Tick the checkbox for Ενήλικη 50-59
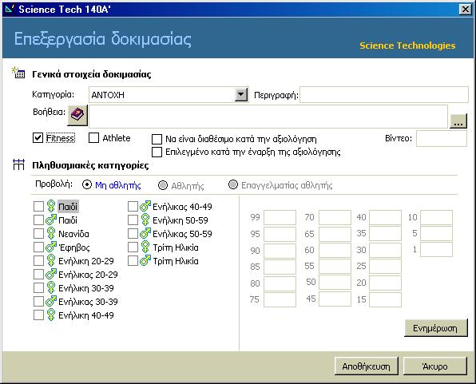 (x=133, y=220)
